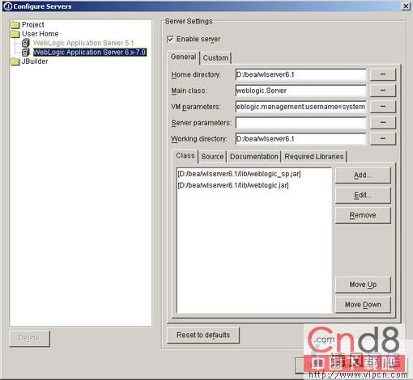Click the User Home folder icon
The width and height of the screenshot is (413, 380).
pyautogui.click(x=15, y=34)
